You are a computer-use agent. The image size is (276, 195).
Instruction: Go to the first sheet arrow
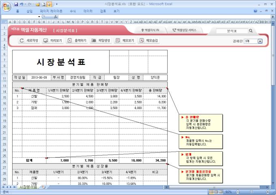[x=3, y=187]
